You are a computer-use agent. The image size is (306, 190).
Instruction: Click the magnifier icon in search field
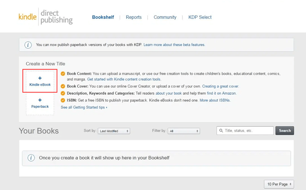click(x=221, y=131)
